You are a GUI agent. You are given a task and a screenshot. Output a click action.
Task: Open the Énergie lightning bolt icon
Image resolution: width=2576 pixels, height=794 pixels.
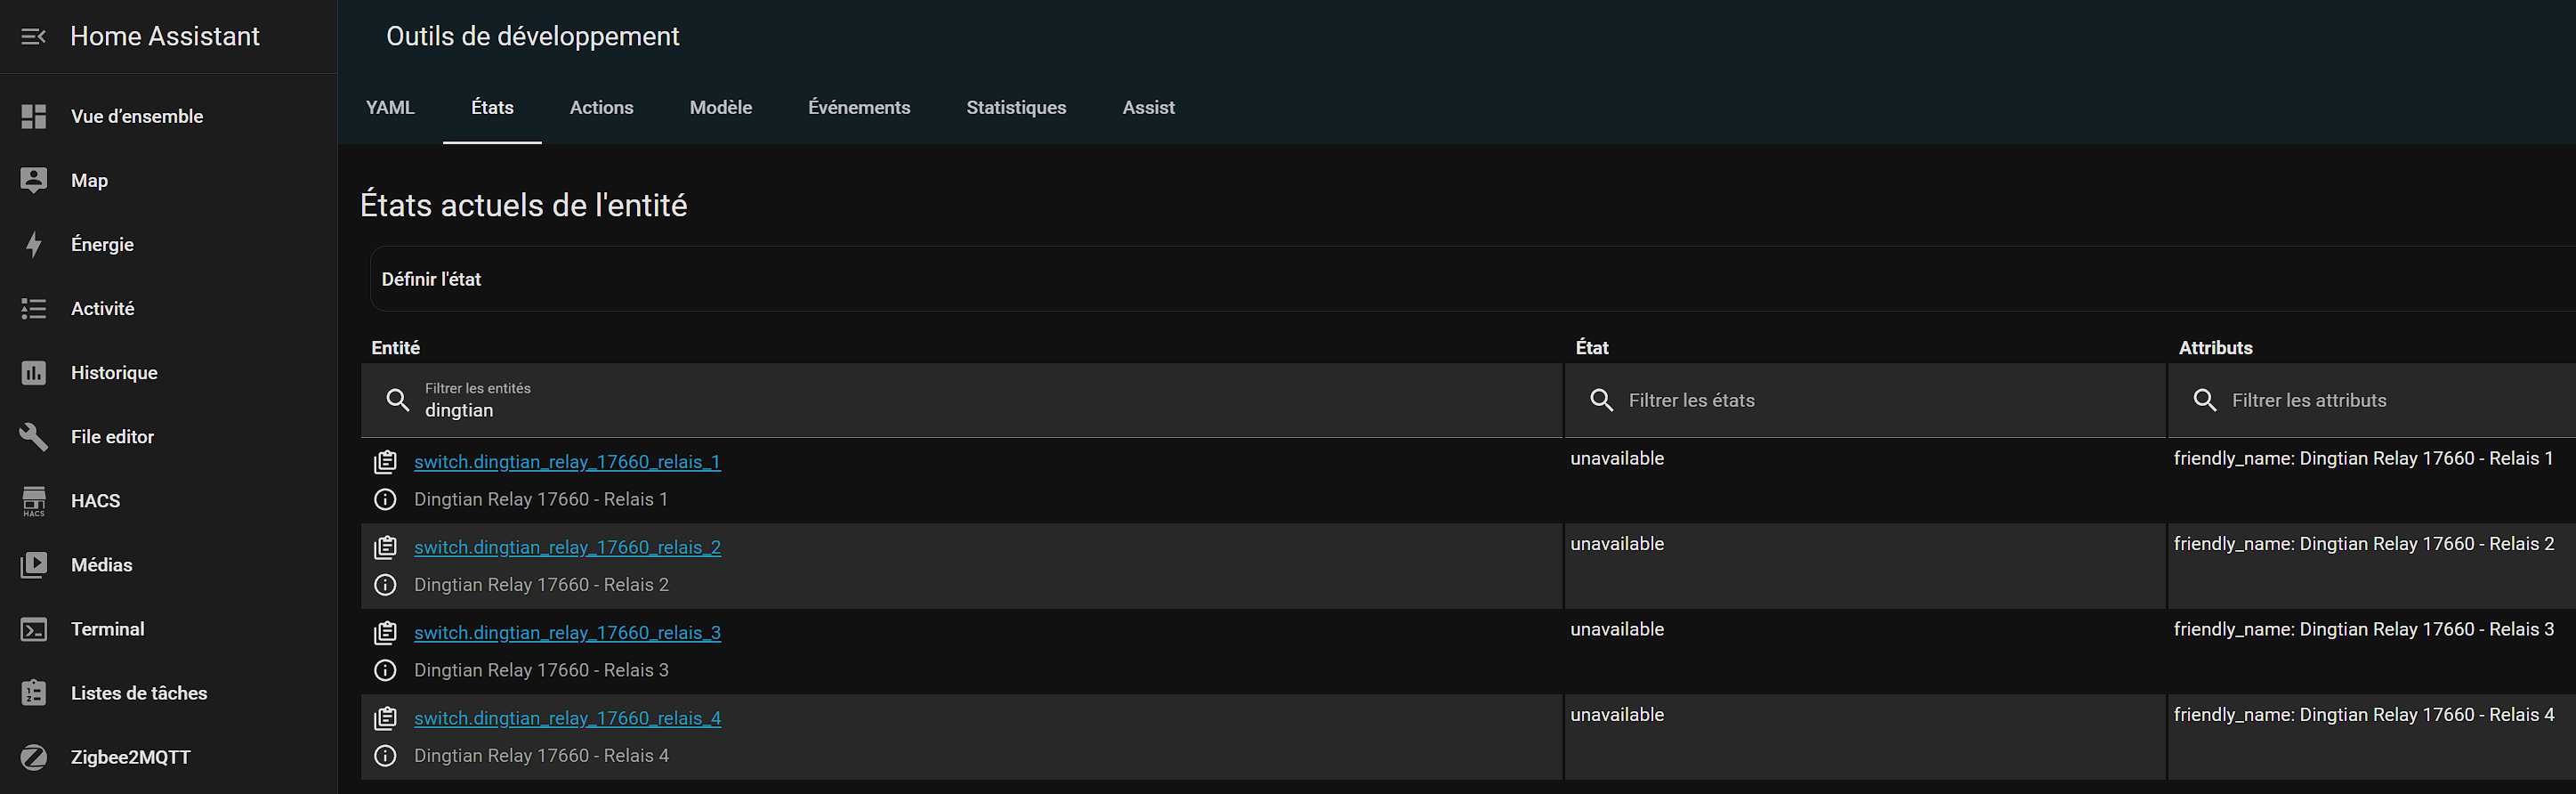33,245
